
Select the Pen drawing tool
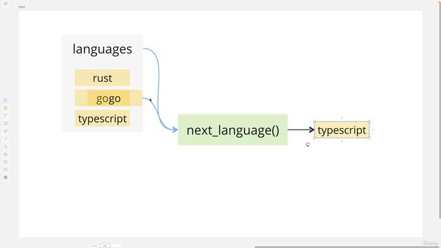(6, 147)
